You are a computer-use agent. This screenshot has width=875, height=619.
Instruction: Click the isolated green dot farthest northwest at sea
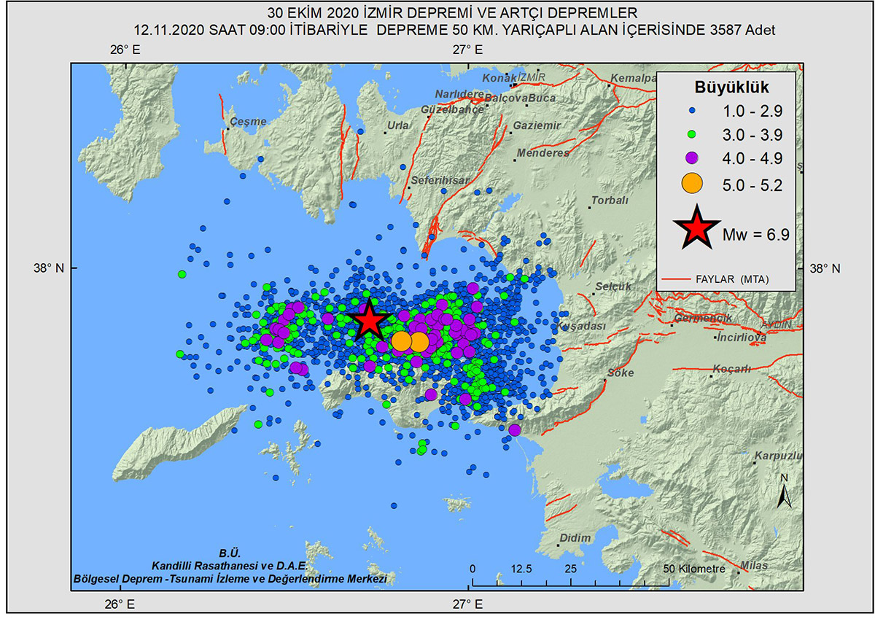coord(182,274)
